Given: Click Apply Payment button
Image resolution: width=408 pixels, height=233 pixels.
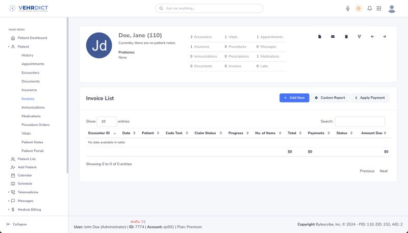Looking at the screenshot, I should coord(370,98).
